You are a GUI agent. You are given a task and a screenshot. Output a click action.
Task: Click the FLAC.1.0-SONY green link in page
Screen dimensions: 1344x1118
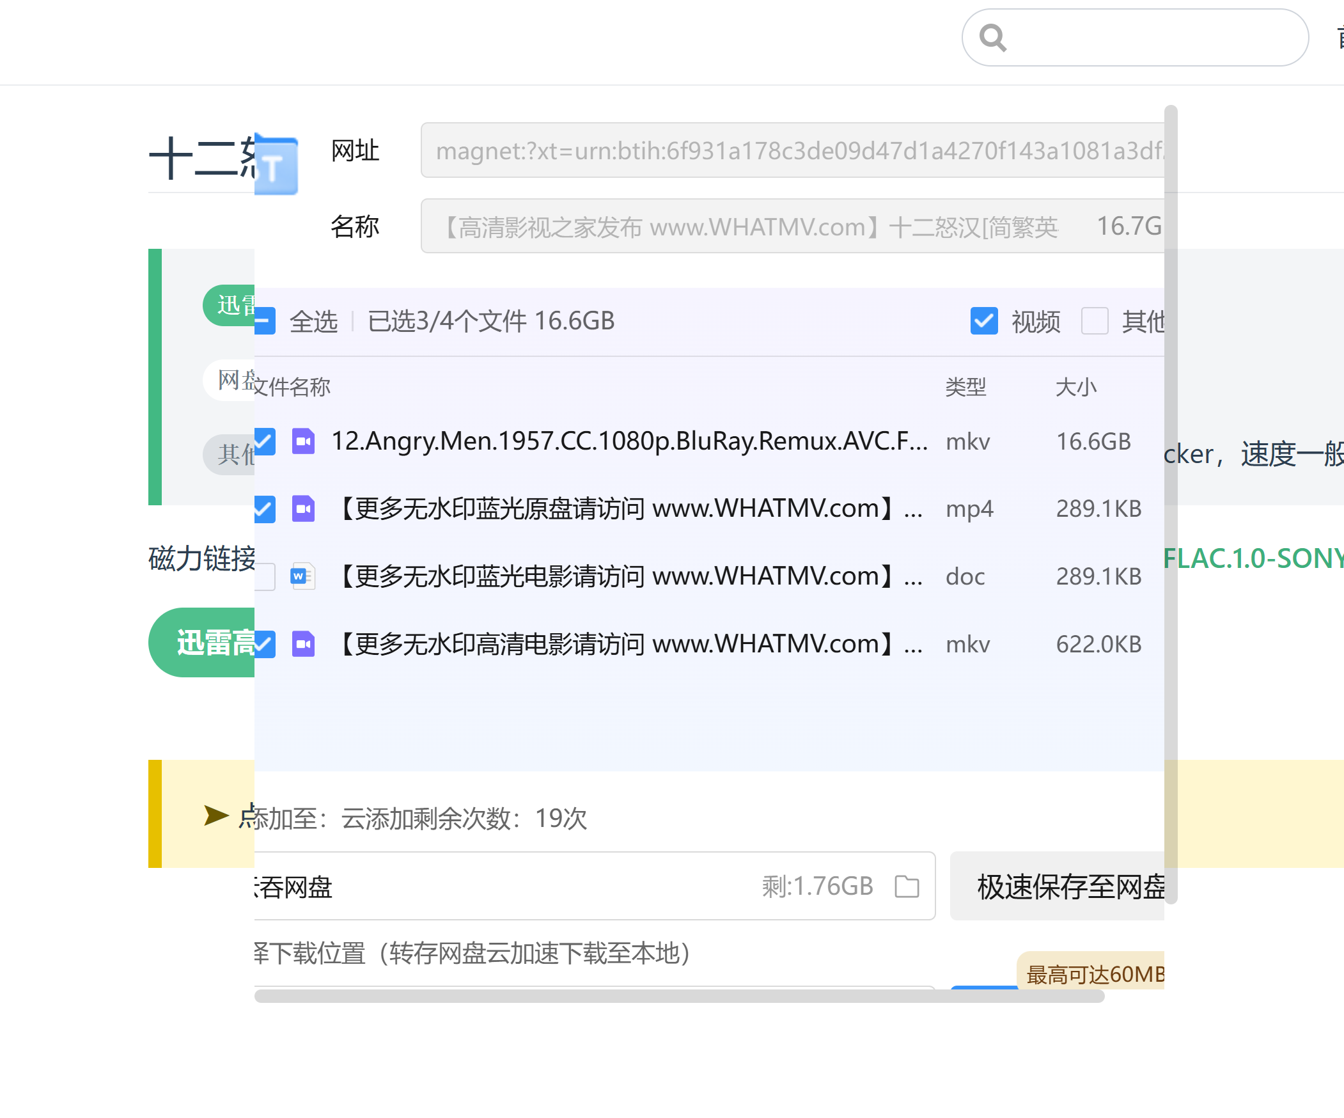click(x=1254, y=558)
